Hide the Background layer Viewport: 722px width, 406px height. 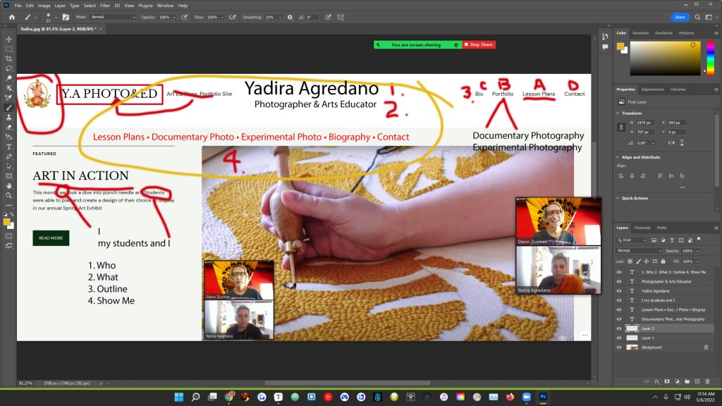619,347
